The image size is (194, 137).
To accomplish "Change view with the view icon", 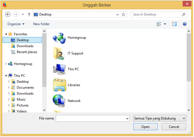I will [159, 24].
